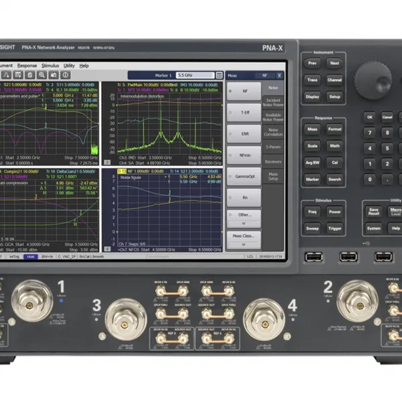
Task: Push the Channel hardkey
Action: click(x=334, y=80)
